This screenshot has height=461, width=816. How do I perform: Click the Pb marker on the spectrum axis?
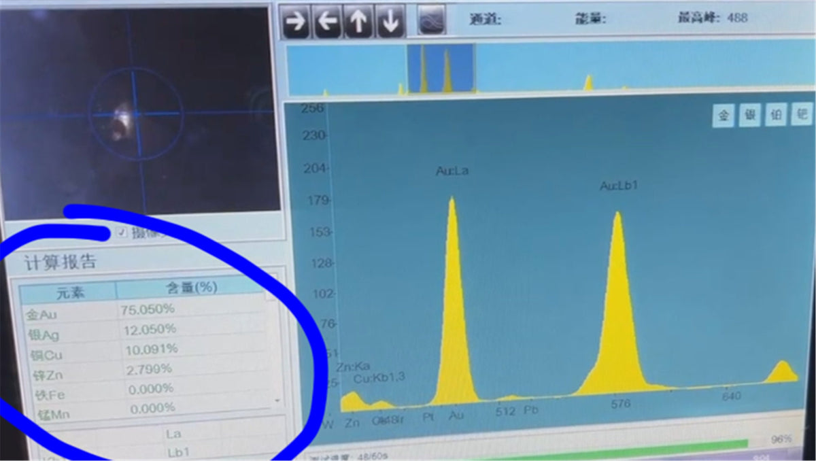coord(530,411)
